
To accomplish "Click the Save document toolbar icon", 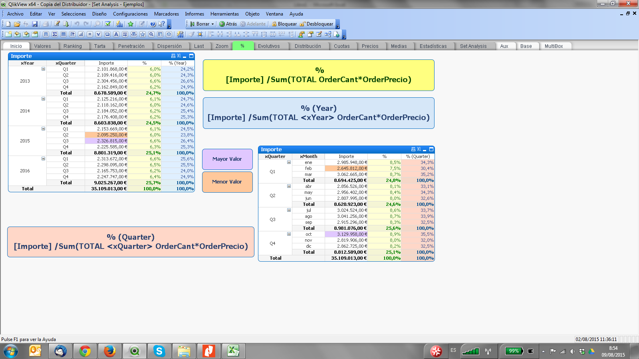I will (x=35, y=24).
